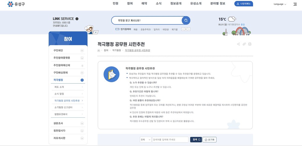Expand the 주민참여플랫폼 sidebar section
This screenshot has width=302, height=146.
pyautogui.click(x=82, y=58)
